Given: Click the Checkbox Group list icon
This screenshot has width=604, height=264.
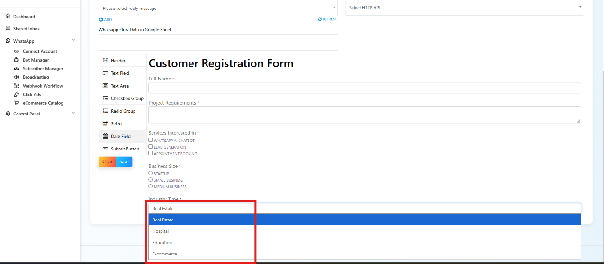Looking at the screenshot, I should [x=106, y=98].
